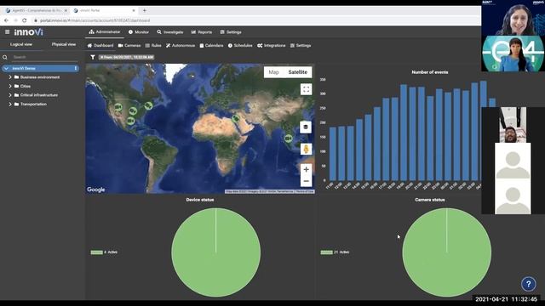Image resolution: width=545 pixels, height=306 pixels.
Task: Expand the Critical infrastructure folder
Action: click(x=10, y=94)
